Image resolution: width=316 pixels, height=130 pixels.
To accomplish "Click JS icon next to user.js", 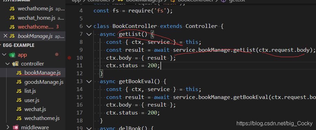I will 19,100.
